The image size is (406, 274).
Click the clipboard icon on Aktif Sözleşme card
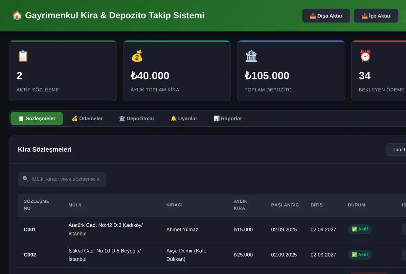(x=23, y=56)
